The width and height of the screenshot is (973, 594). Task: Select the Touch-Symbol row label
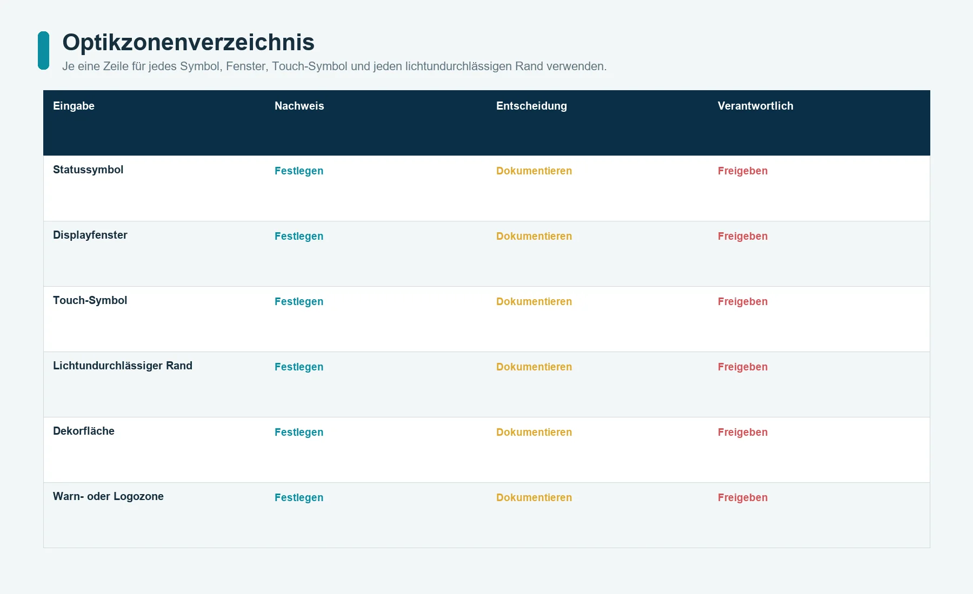click(x=90, y=301)
